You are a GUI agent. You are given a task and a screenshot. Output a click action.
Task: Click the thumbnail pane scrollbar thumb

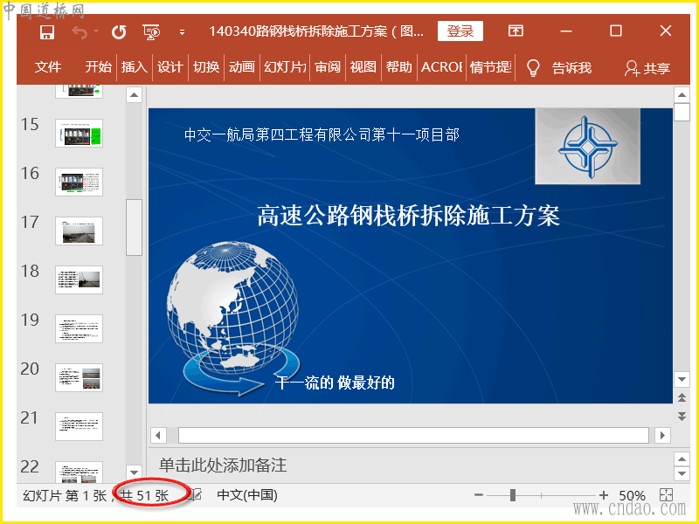135,227
